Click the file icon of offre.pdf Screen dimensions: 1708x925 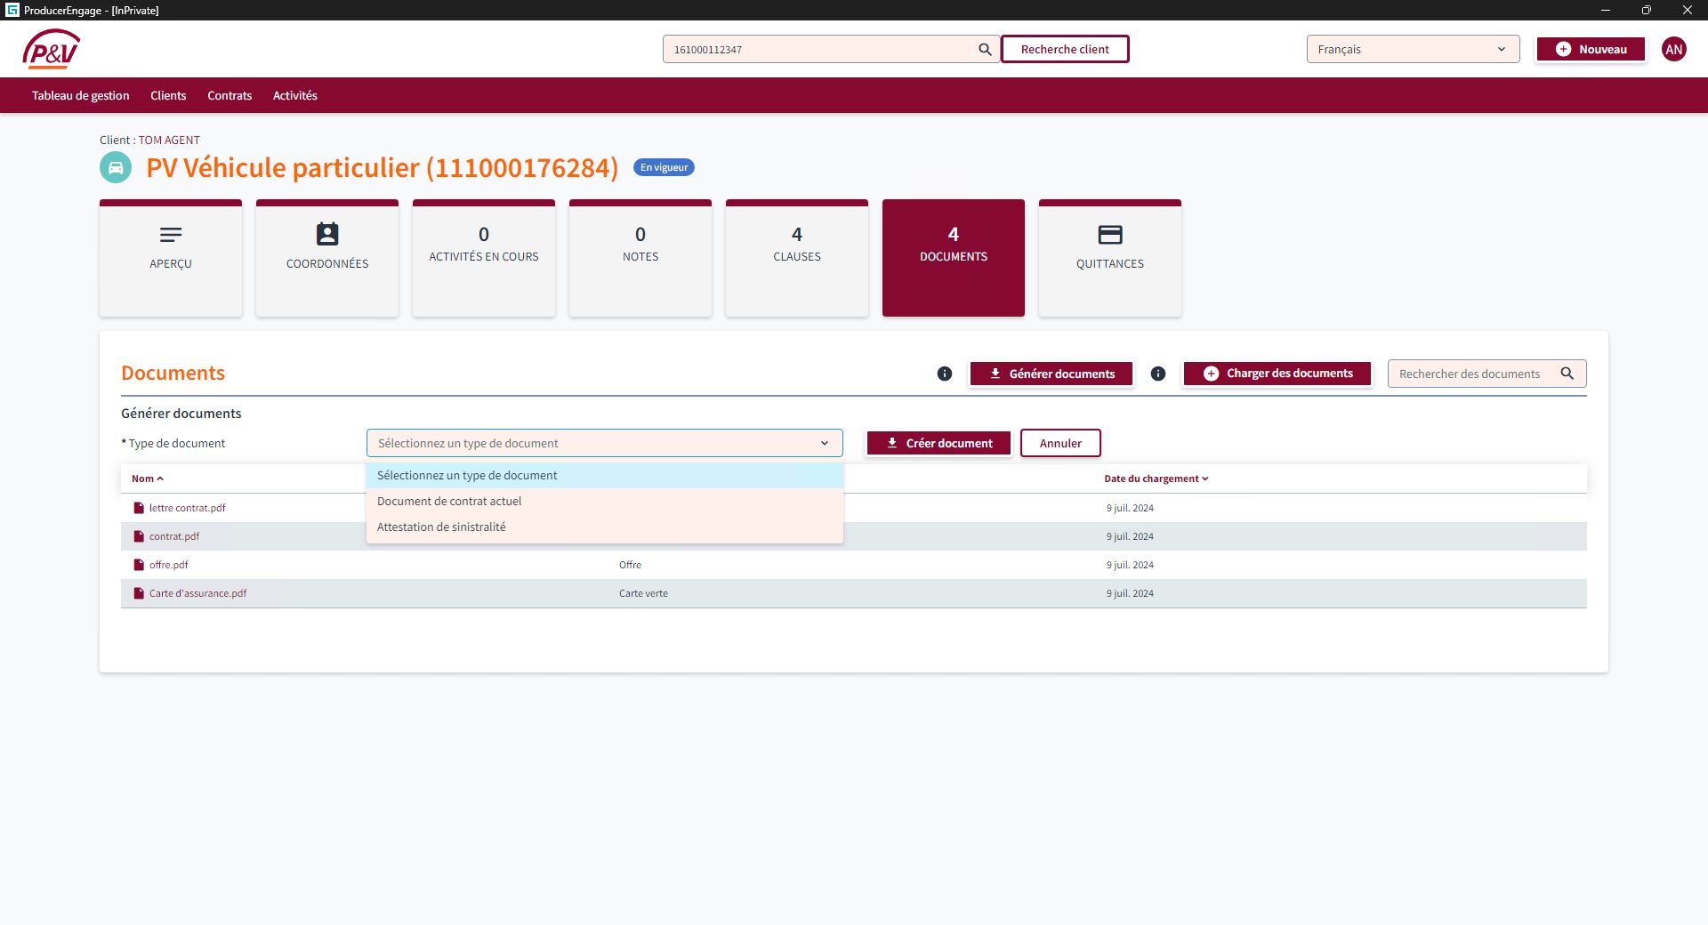point(139,565)
